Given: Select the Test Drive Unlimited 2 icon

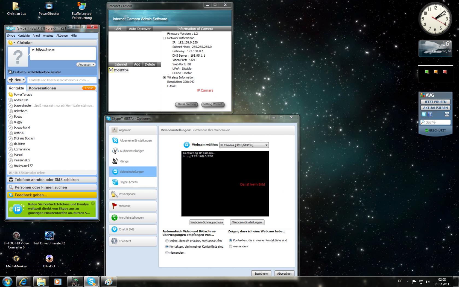Looking at the screenshot, I should (49, 238).
